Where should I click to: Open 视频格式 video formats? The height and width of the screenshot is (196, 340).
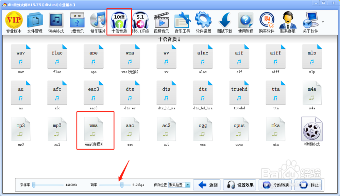(312, 131)
